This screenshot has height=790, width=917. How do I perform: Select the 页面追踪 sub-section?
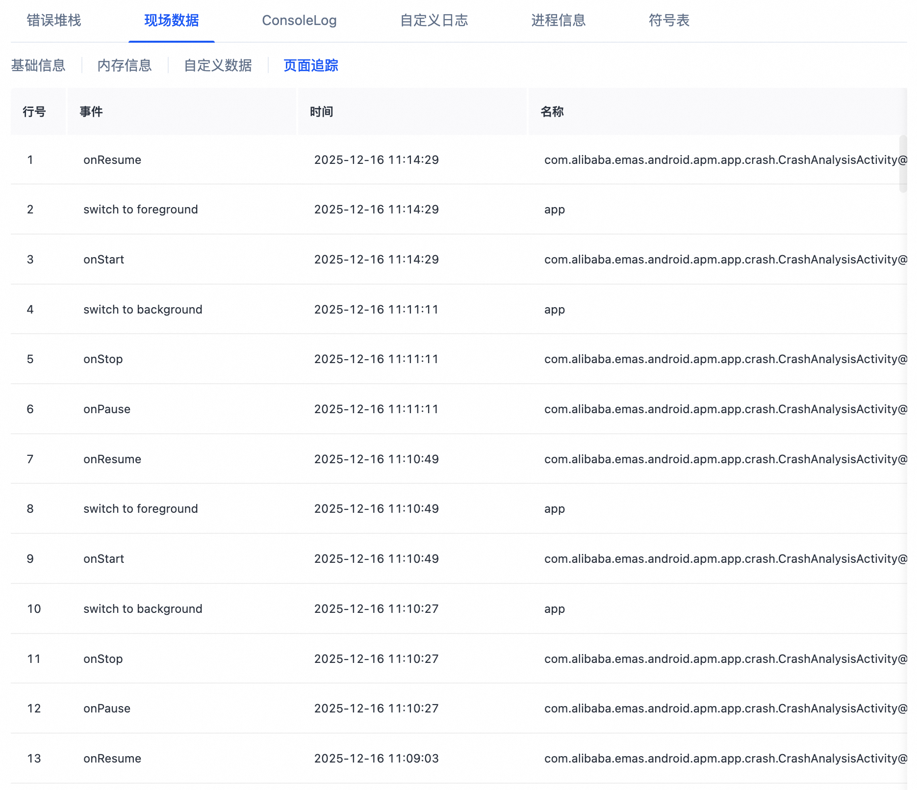tap(311, 65)
